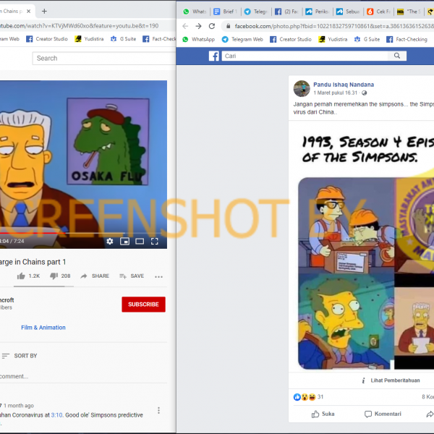Switch to the Cek Fakta tab
This screenshot has width=434, height=434.
tap(378, 12)
